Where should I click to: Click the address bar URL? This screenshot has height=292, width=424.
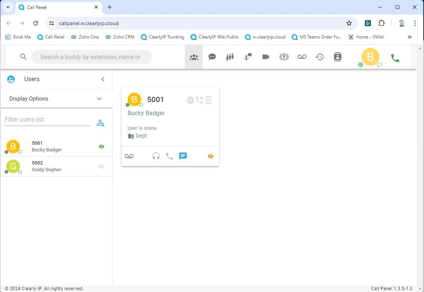(x=89, y=23)
